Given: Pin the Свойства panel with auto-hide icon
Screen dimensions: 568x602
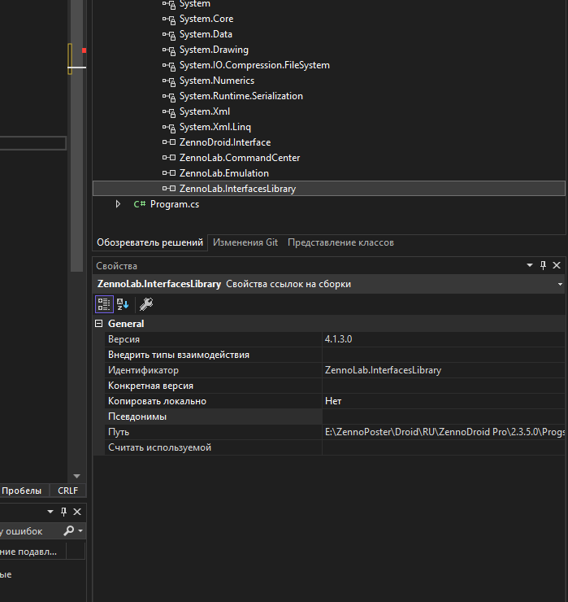Looking at the screenshot, I should click(544, 266).
